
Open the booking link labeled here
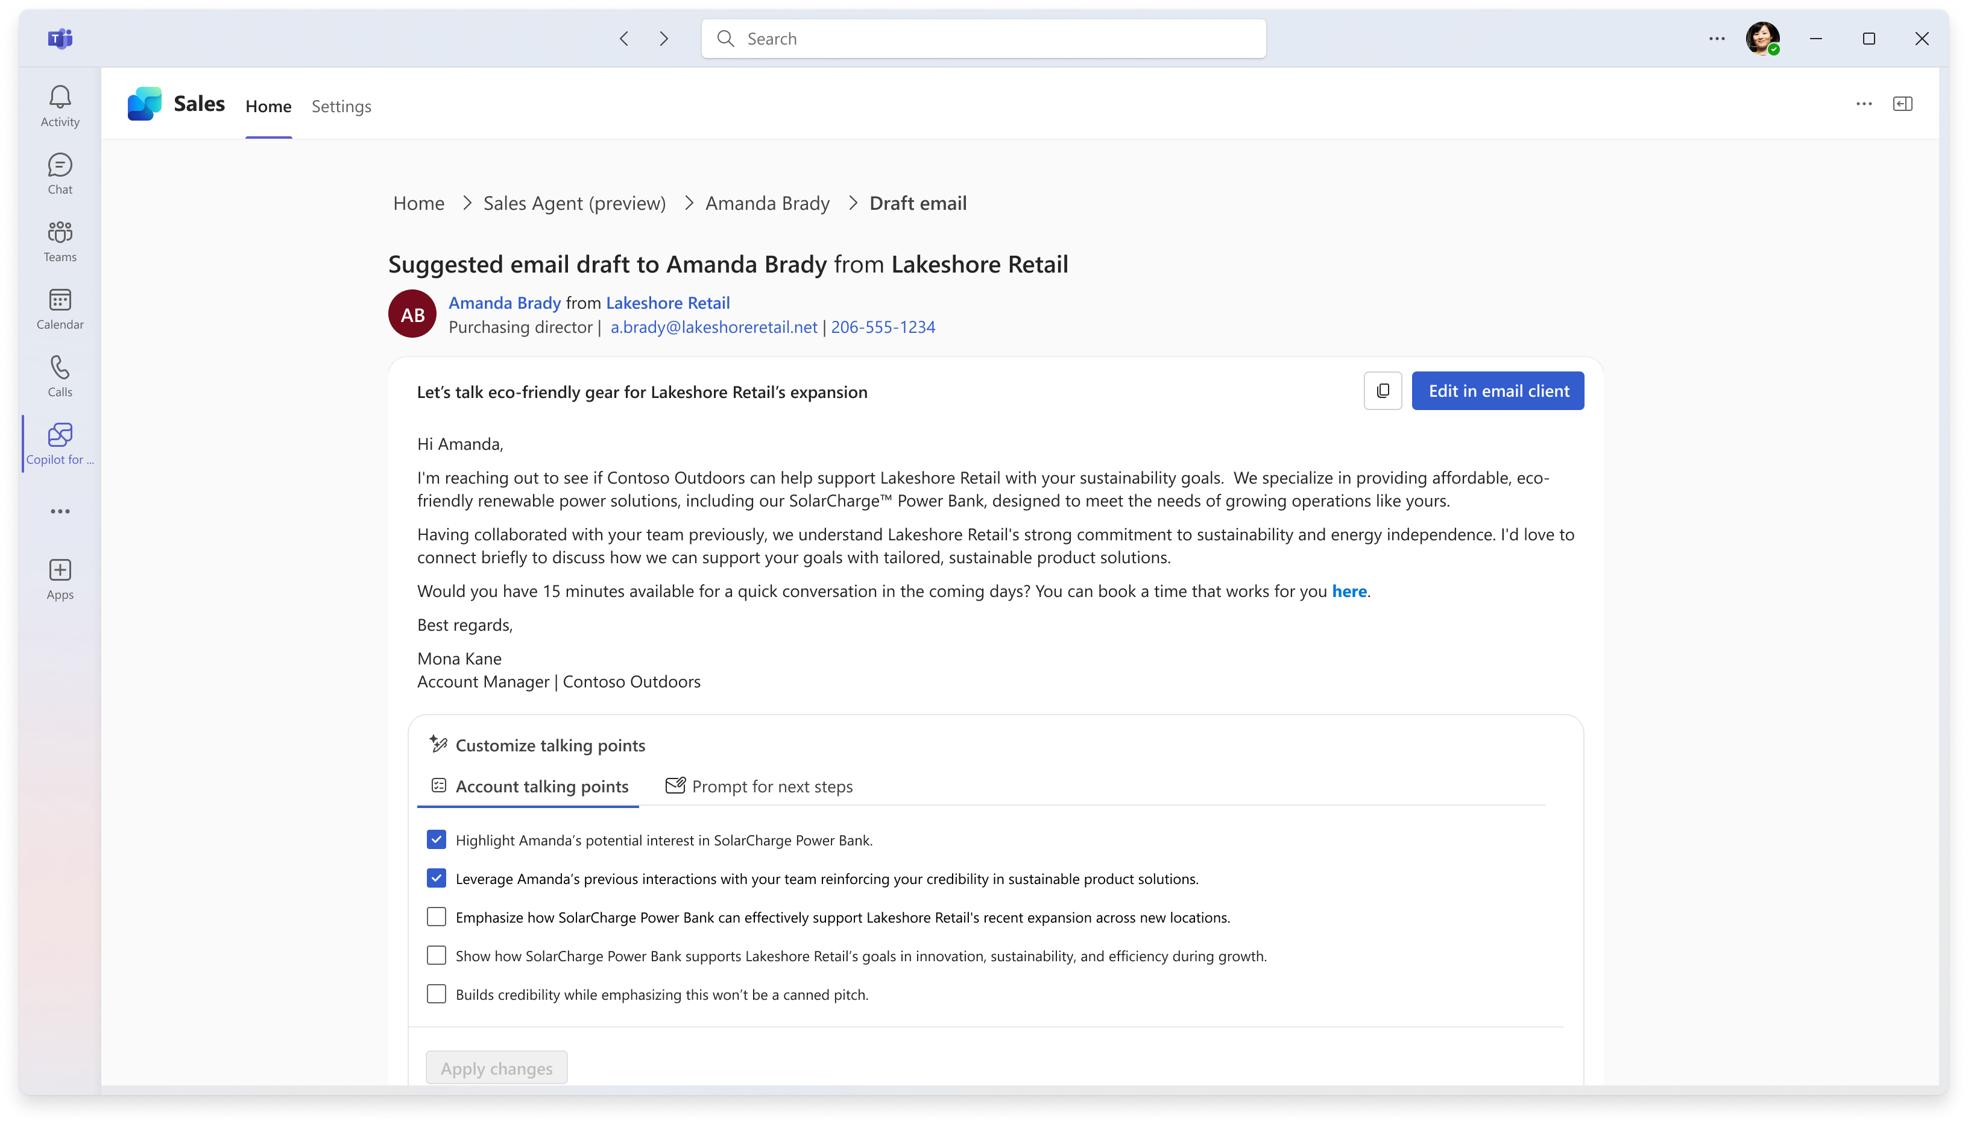(1348, 590)
